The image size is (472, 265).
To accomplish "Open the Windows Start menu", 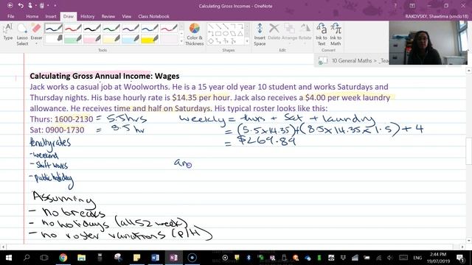I will click(x=8, y=258).
